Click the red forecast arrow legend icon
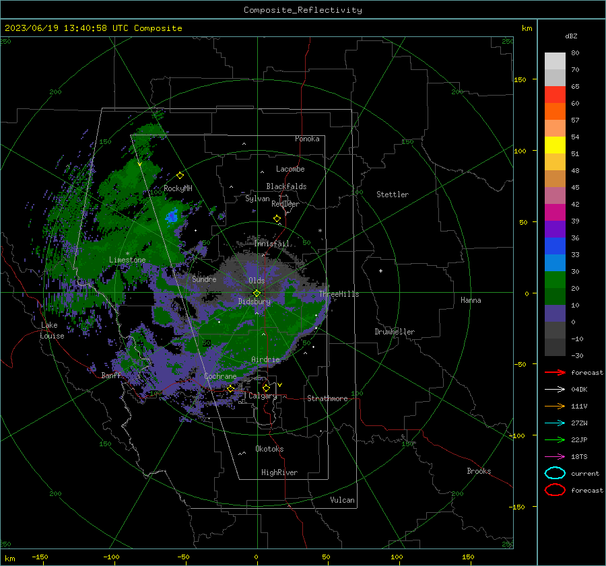Screen dimensions: 606x566 point(555,372)
